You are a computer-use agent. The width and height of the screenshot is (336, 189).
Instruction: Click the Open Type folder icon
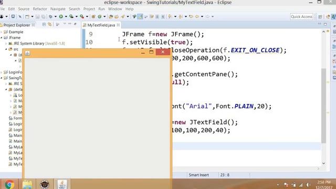pos(111,16)
